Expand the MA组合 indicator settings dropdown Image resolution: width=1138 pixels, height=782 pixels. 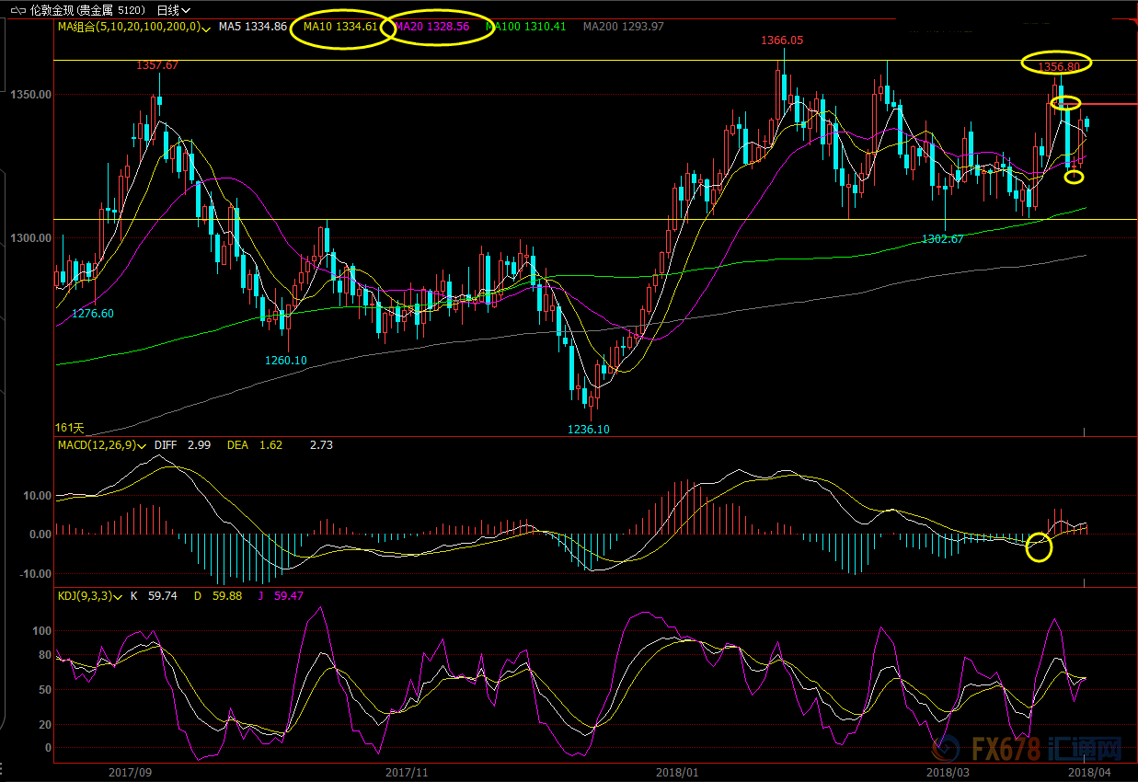click(206, 29)
